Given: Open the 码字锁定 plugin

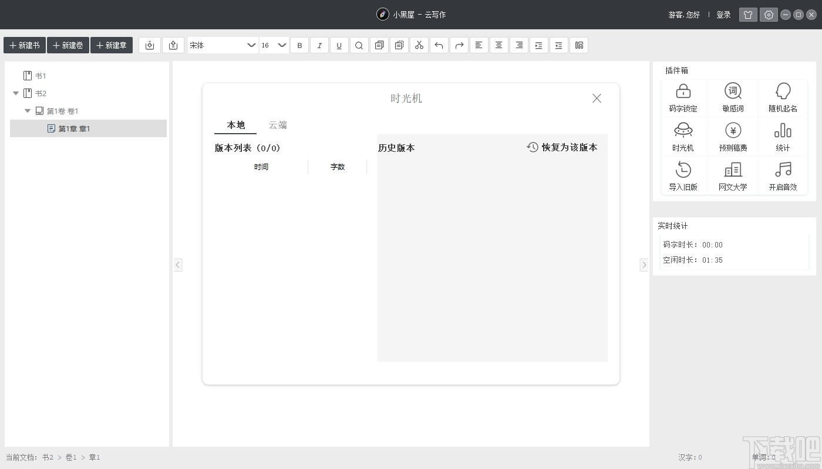Looking at the screenshot, I should point(683,97).
